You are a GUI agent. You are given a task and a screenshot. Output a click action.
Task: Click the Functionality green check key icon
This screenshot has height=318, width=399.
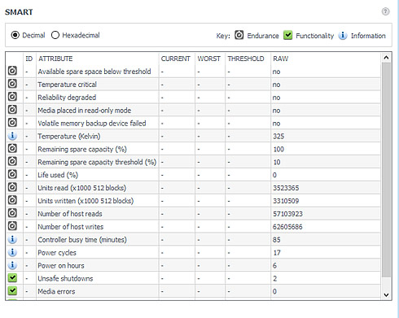click(x=287, y=35)
